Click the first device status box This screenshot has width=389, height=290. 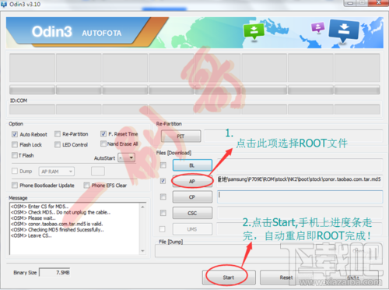tap(32, 68)
